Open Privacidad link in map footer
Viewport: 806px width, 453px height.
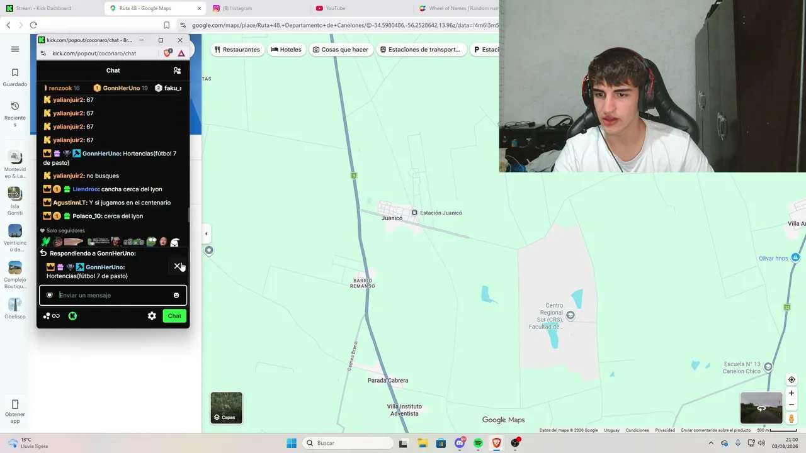tap(665, 430)
